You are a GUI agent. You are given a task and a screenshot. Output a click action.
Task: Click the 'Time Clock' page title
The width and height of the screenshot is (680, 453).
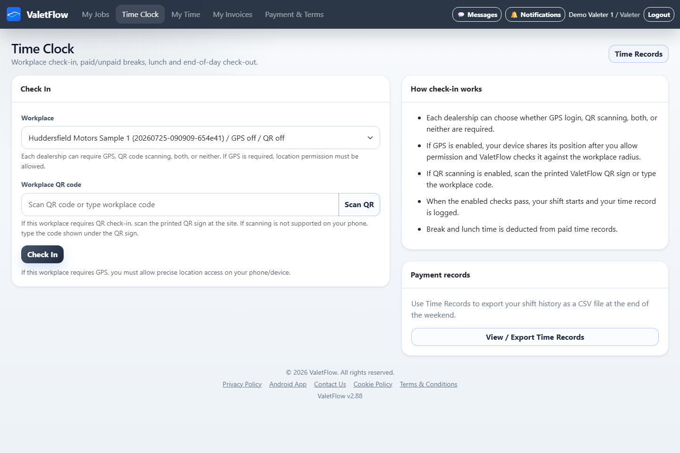42,49
